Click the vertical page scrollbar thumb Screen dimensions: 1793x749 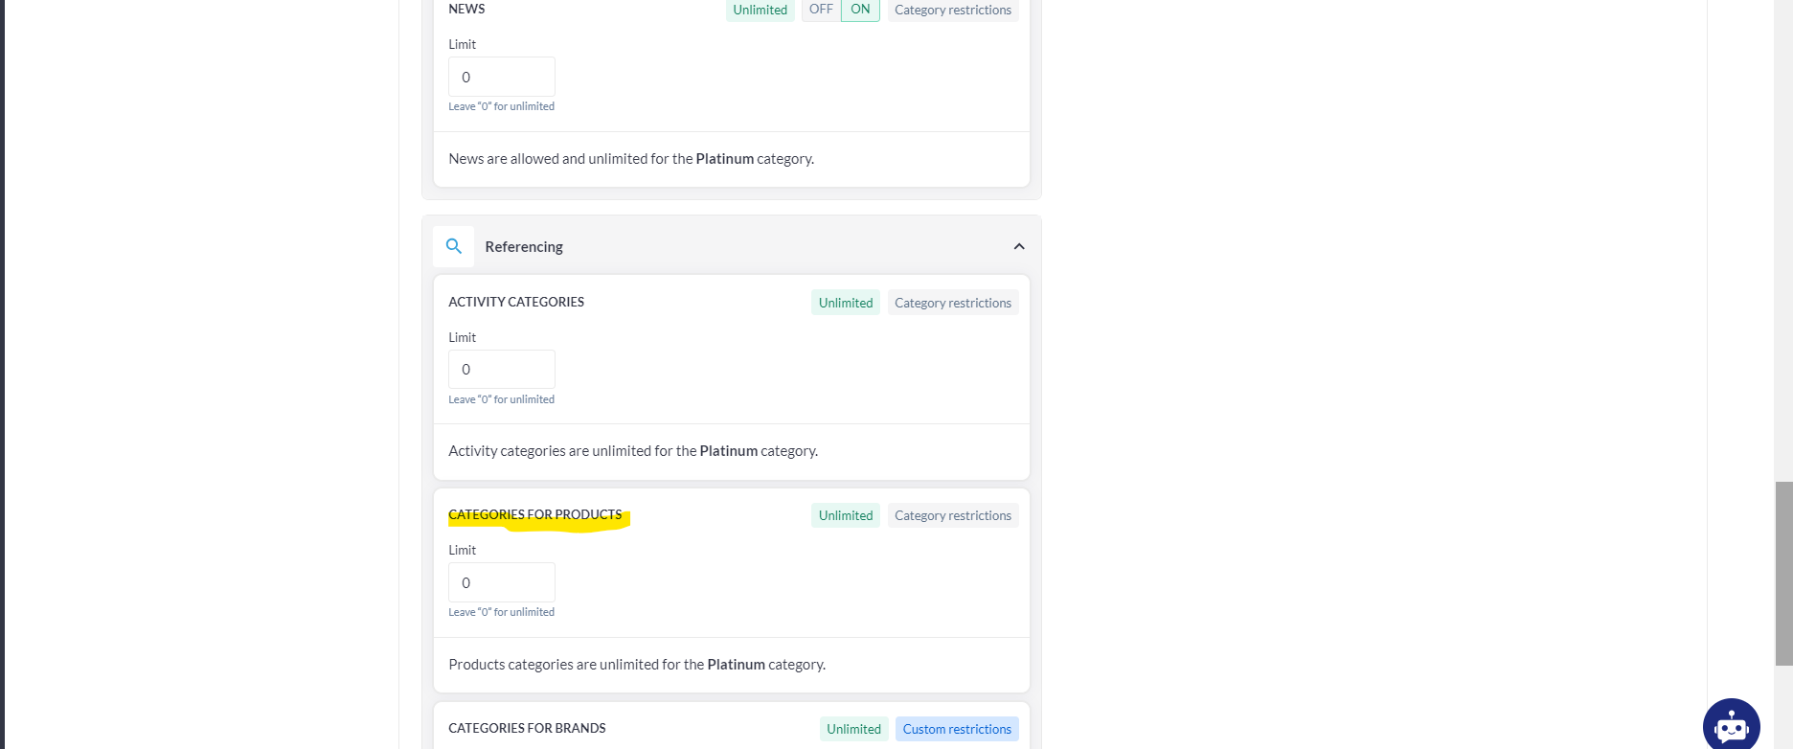(1783, 573)
